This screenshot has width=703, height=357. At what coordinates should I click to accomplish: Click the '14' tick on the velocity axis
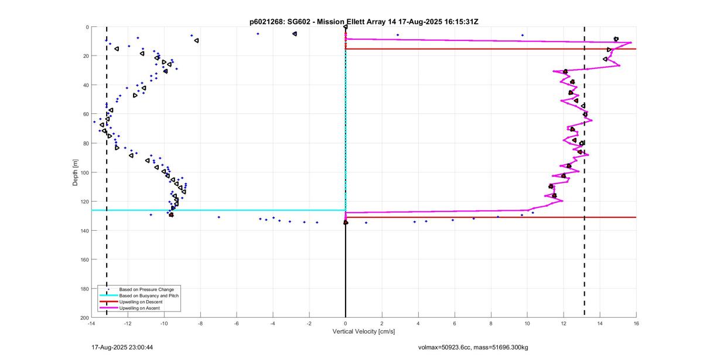click(x=600, y=323)
